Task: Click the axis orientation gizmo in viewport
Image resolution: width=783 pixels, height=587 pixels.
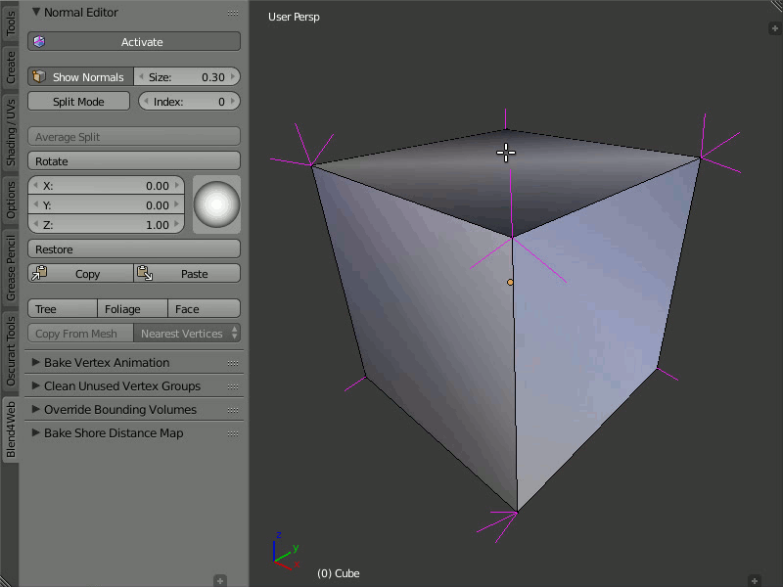Action: click(284, 552)
